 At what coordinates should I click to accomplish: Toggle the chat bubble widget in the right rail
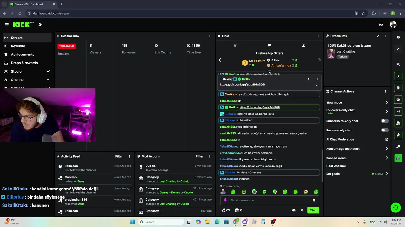click(x=398, y=100)
